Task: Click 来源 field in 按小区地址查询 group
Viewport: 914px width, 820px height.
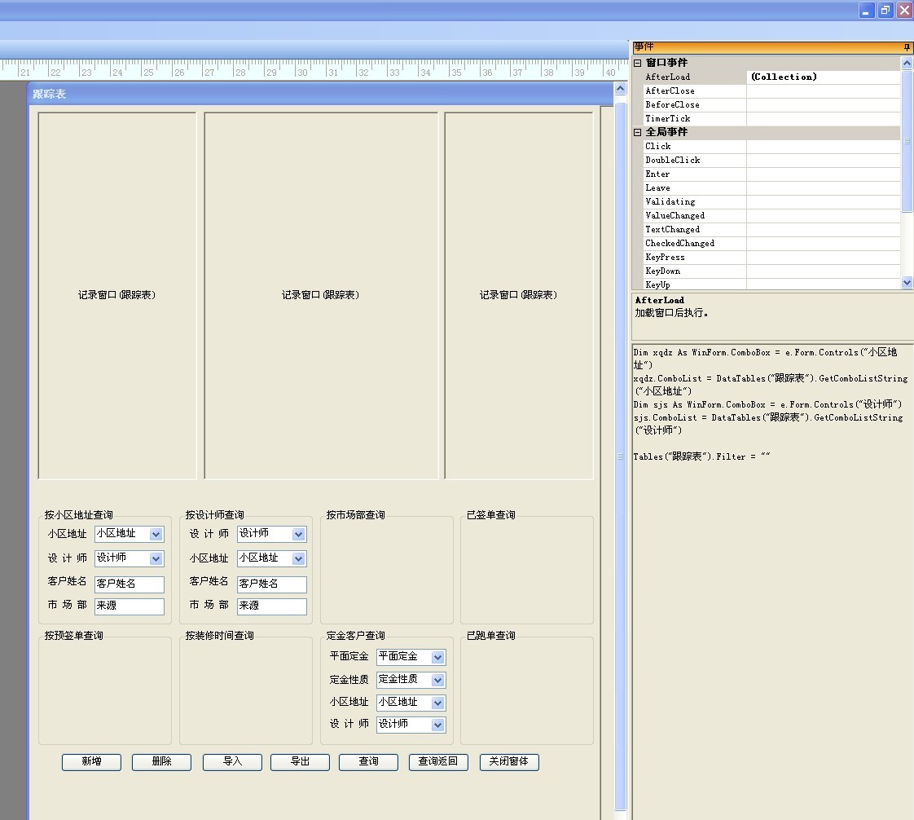Action: point(130,606)
